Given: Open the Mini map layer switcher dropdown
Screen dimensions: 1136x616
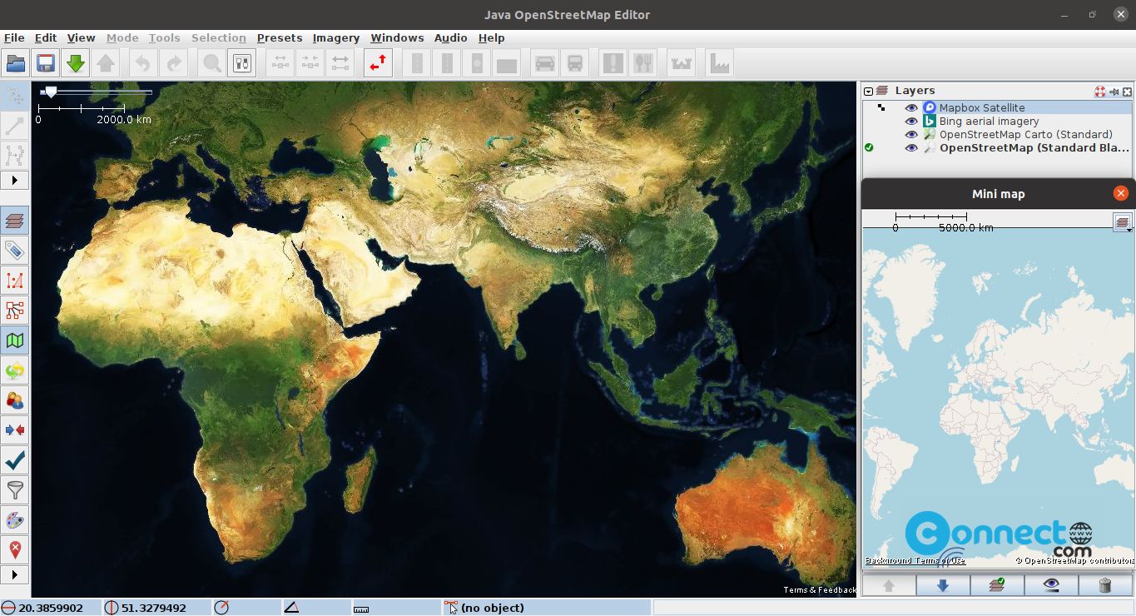Looking at the screenshot, I should (1123, 222).
